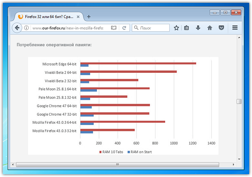Go to Home page icon
This screenshot has height=177, width=252.
210,28
